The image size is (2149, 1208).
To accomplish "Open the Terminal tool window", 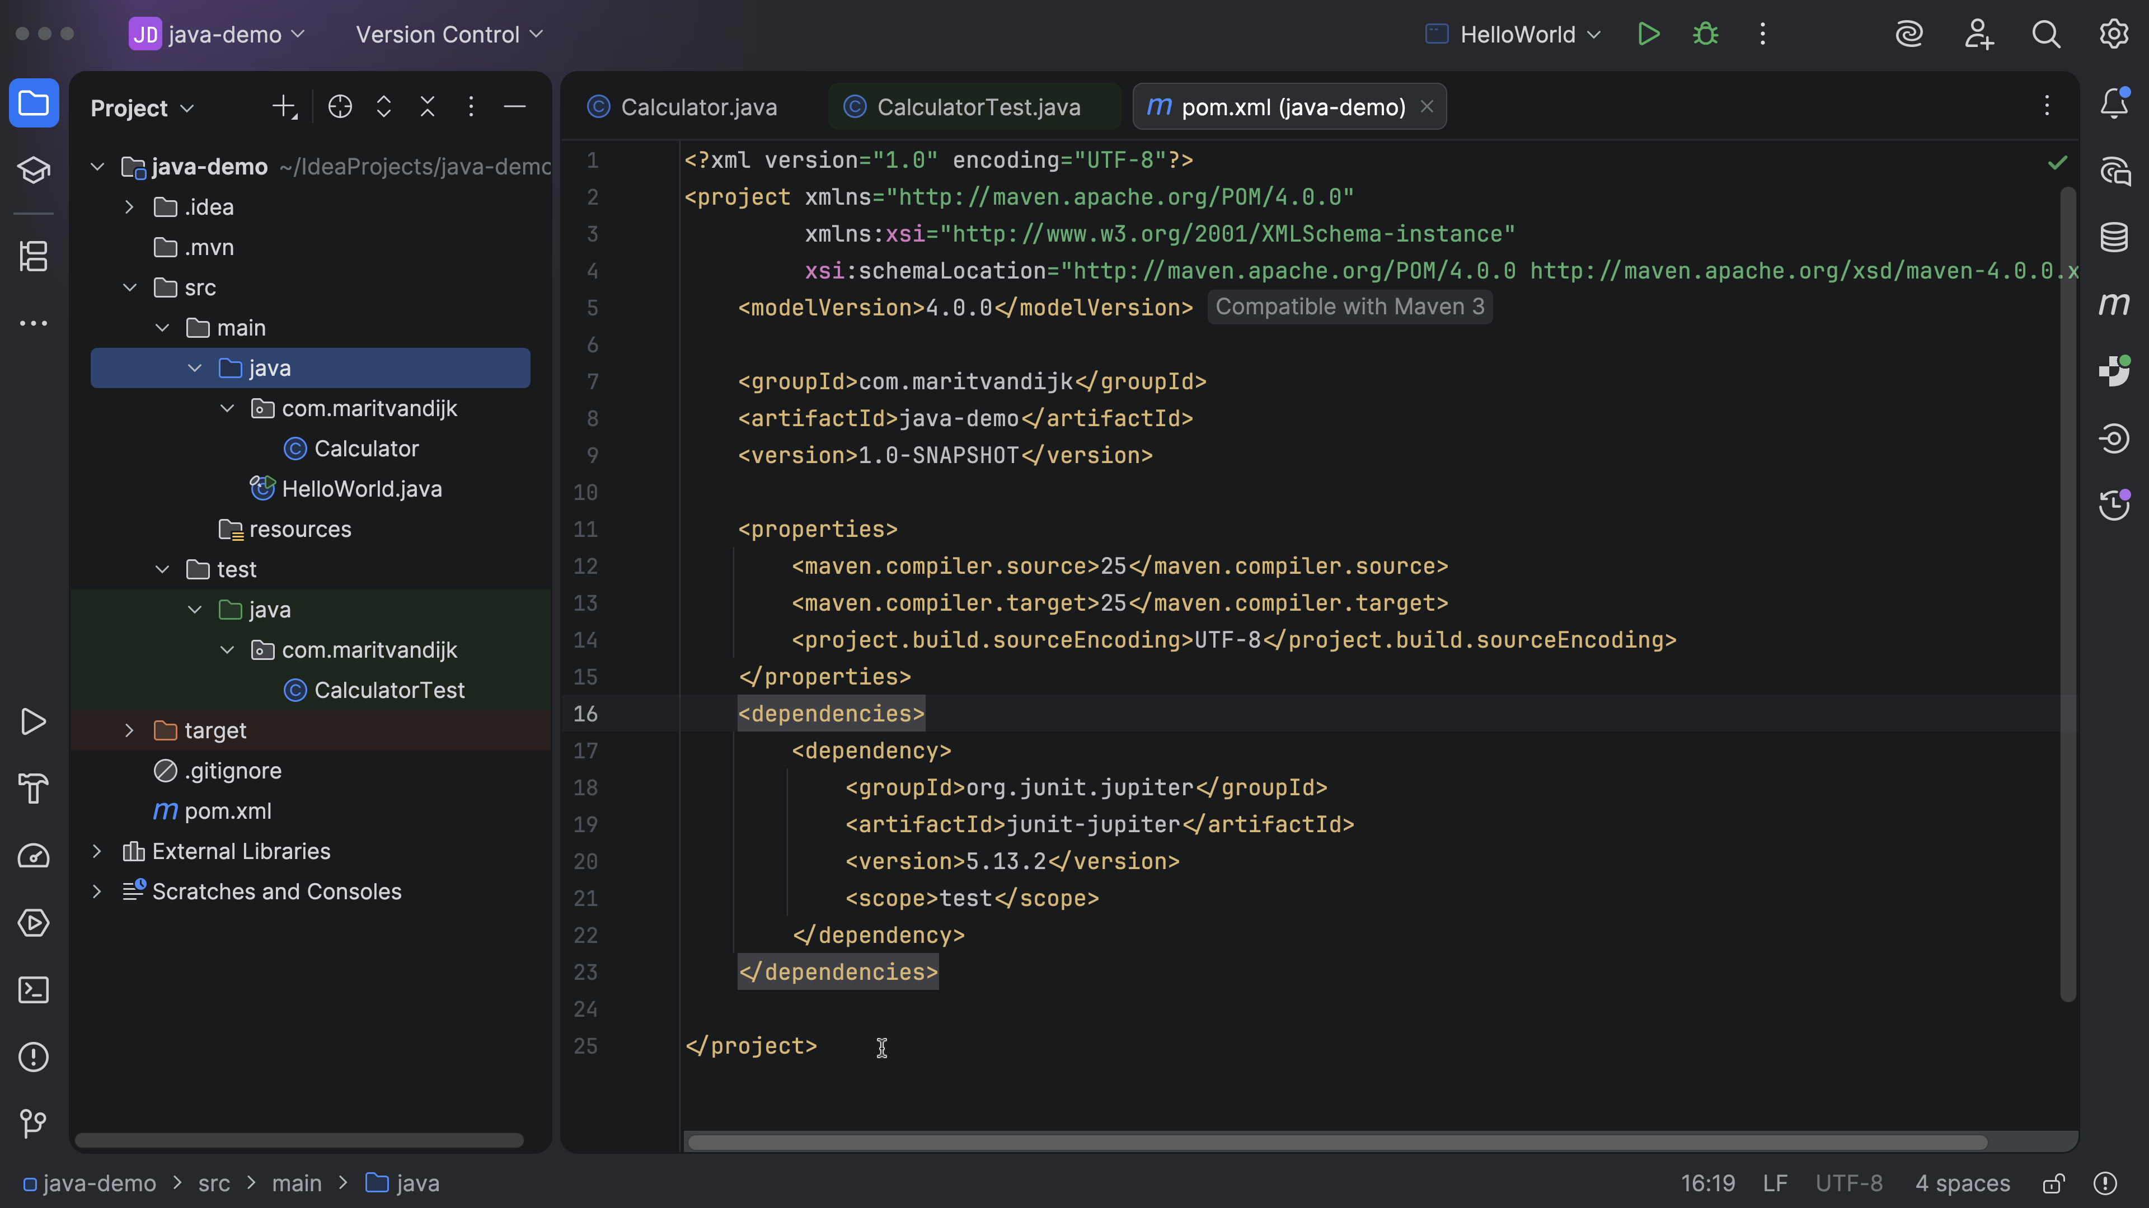I will pyautogui.click(x=34, y=990).
